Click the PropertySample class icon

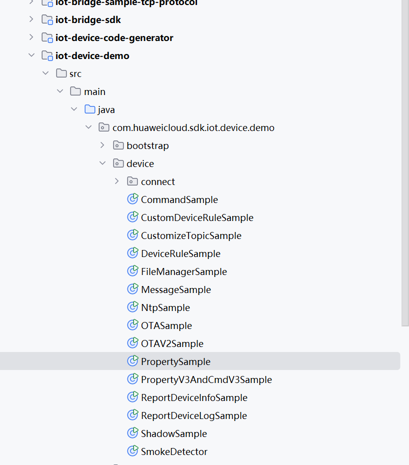point(132,361)
